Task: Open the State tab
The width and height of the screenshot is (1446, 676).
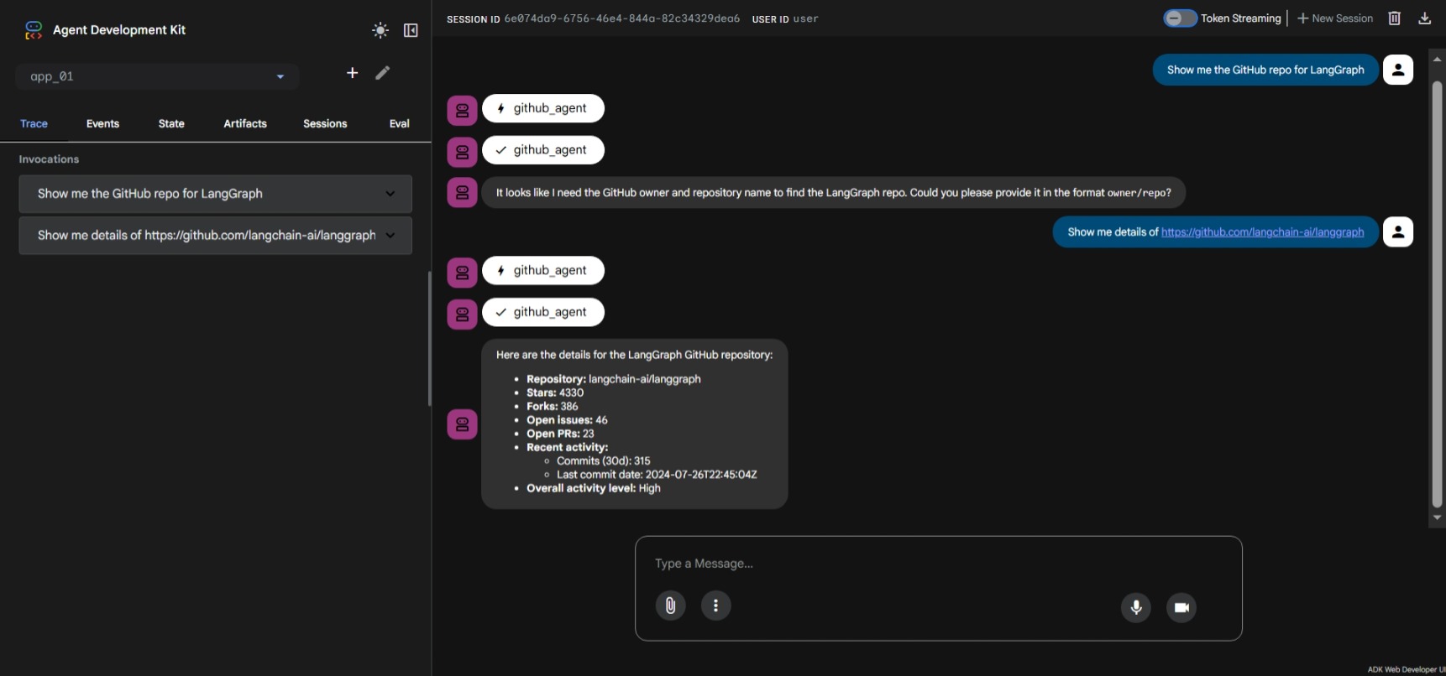Action: coord(171,123)
